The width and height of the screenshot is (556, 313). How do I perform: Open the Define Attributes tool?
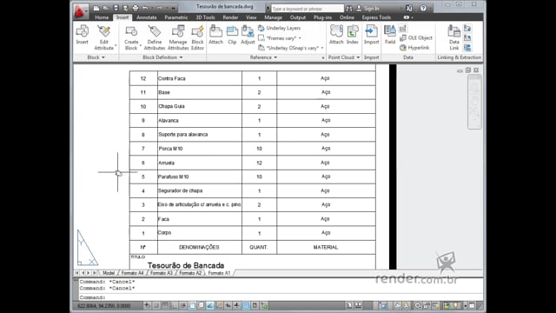click(155, 37)
